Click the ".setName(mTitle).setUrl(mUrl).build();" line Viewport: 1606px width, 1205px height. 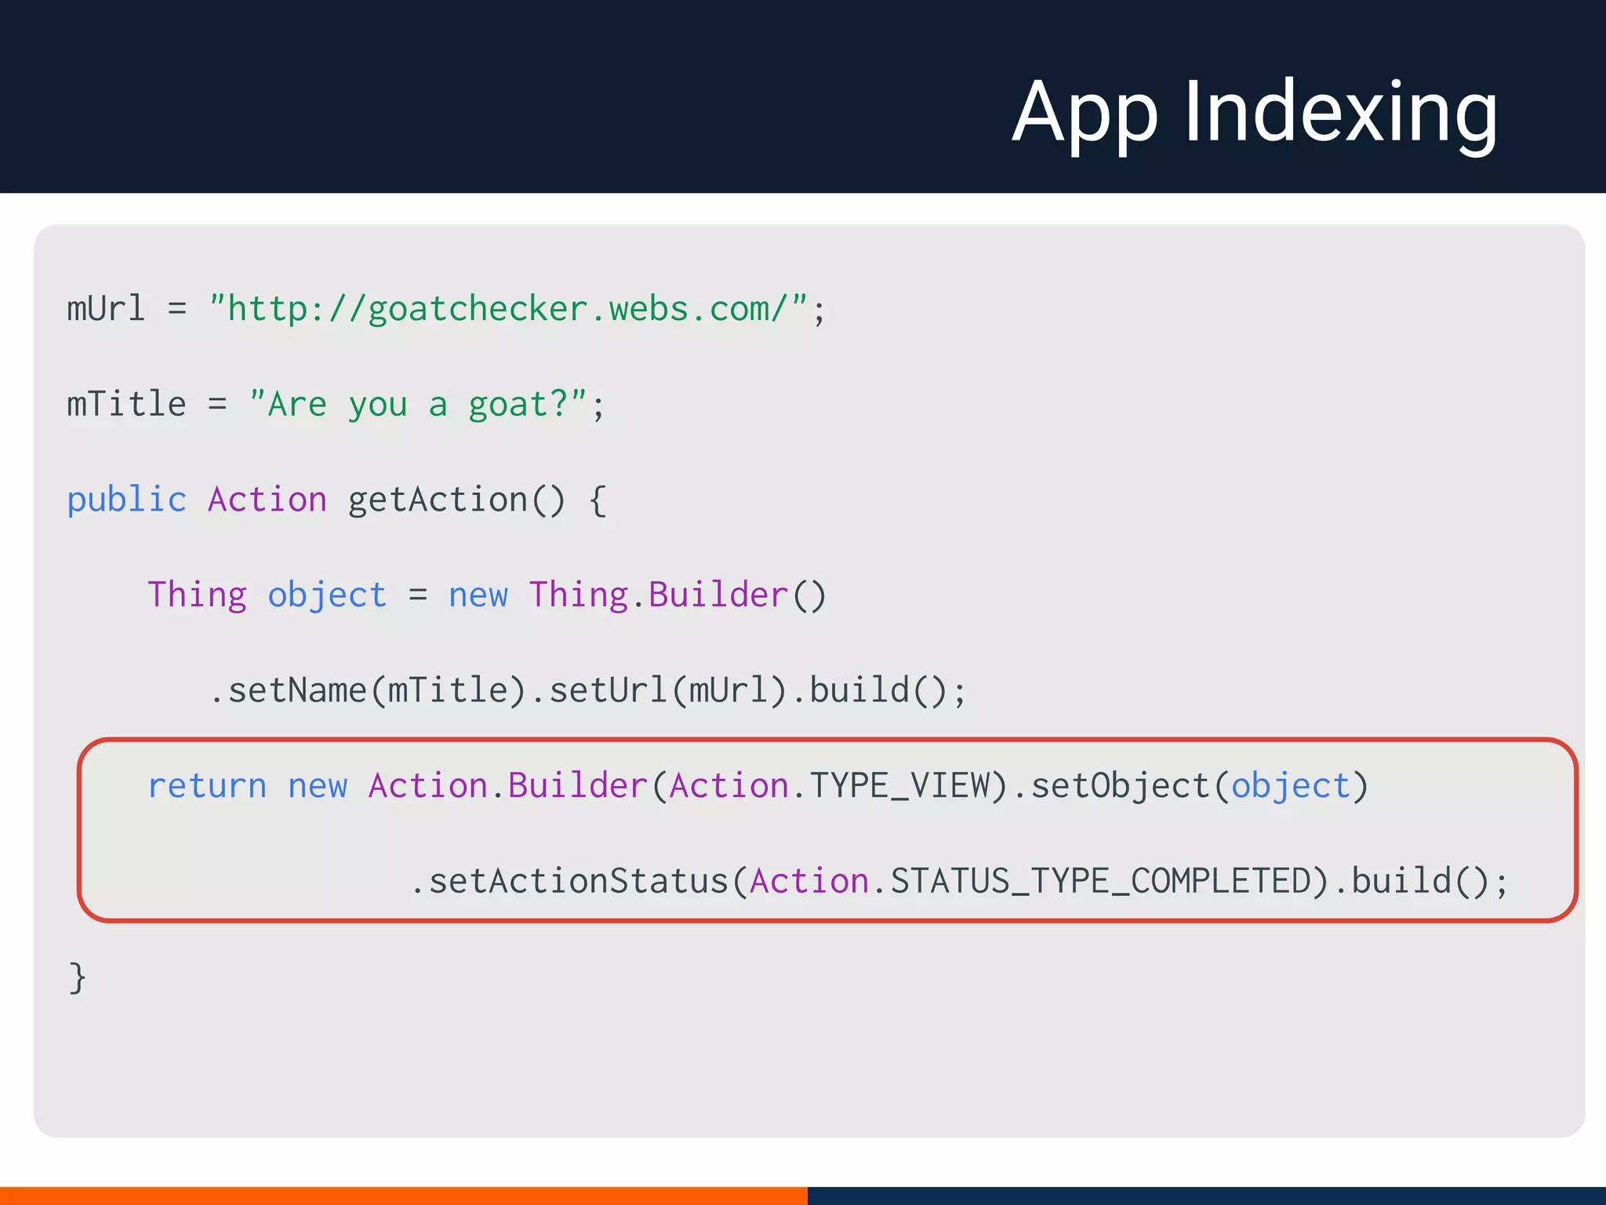point(588,691)
